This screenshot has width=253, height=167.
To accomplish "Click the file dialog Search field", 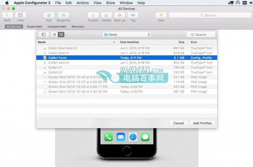I will 201,34.
